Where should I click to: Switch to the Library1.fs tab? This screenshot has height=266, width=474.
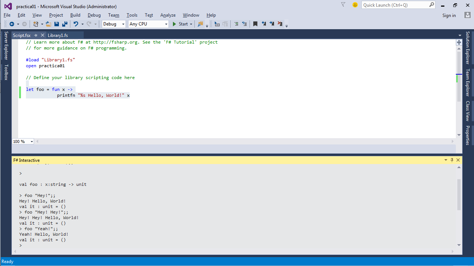[58, 35]
